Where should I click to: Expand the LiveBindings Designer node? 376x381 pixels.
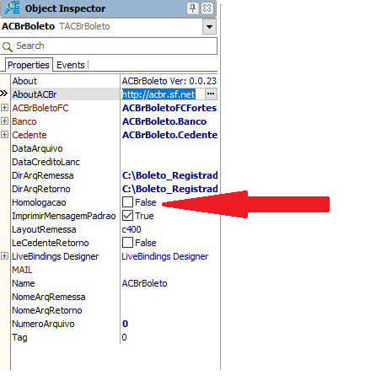[x=4, y=256]
